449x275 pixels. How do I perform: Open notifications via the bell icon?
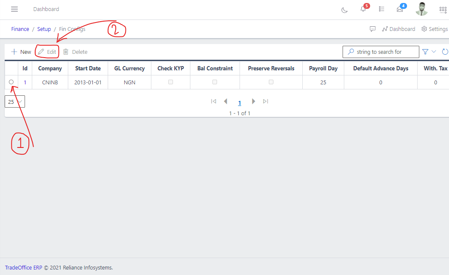coord(363,9)
